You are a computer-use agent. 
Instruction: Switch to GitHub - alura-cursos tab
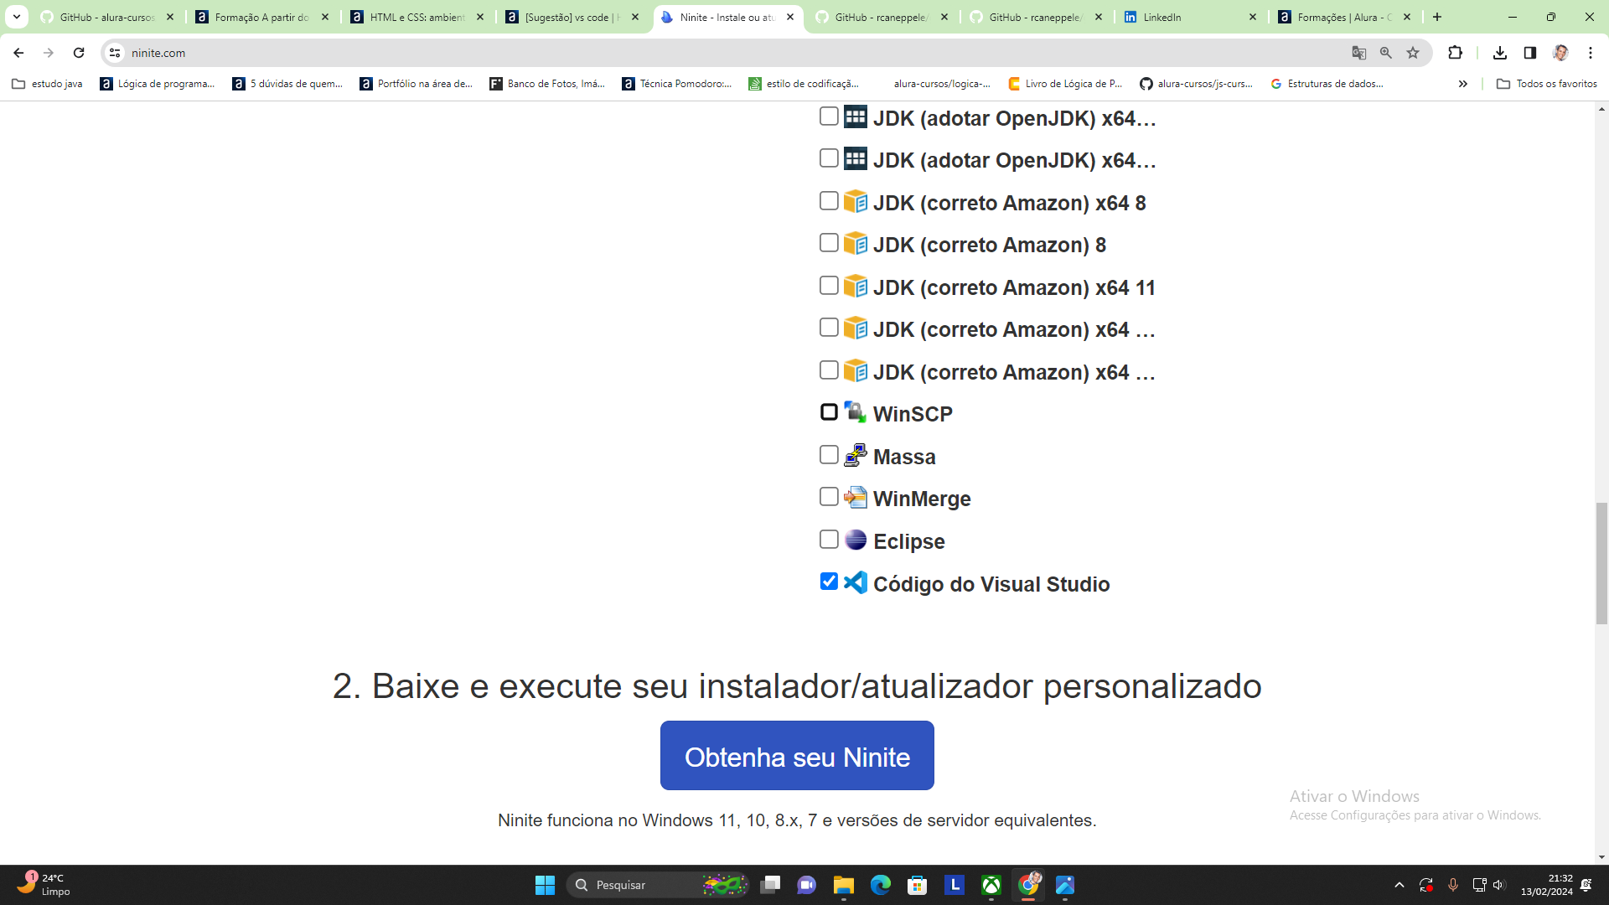point(107,17)
